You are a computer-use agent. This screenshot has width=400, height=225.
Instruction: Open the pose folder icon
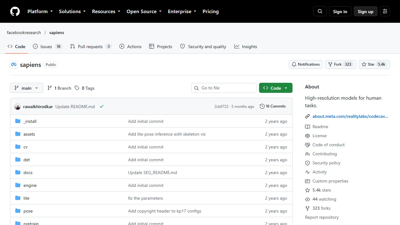click(x=18, y=211)
